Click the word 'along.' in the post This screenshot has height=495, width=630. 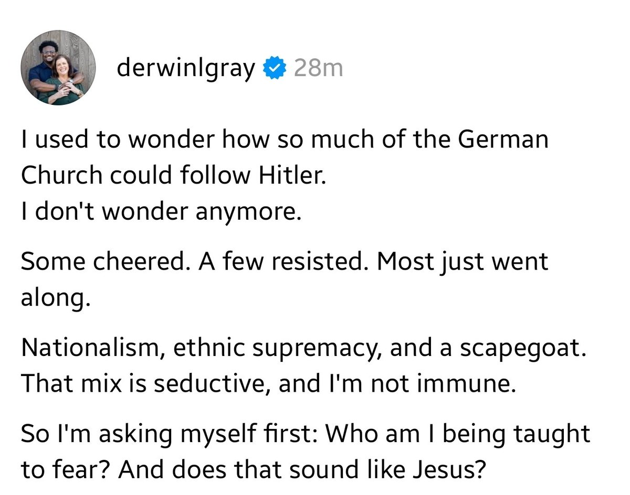tap(52, 298)
